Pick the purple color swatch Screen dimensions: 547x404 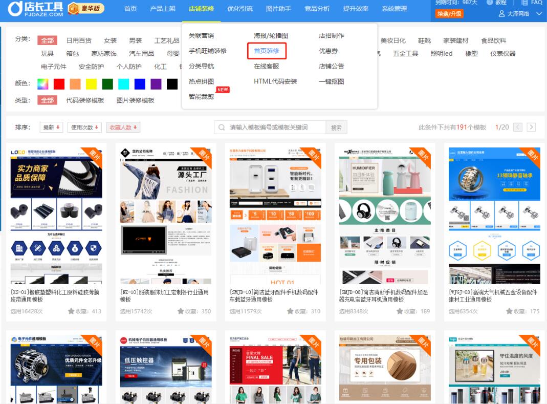[156, 84]
